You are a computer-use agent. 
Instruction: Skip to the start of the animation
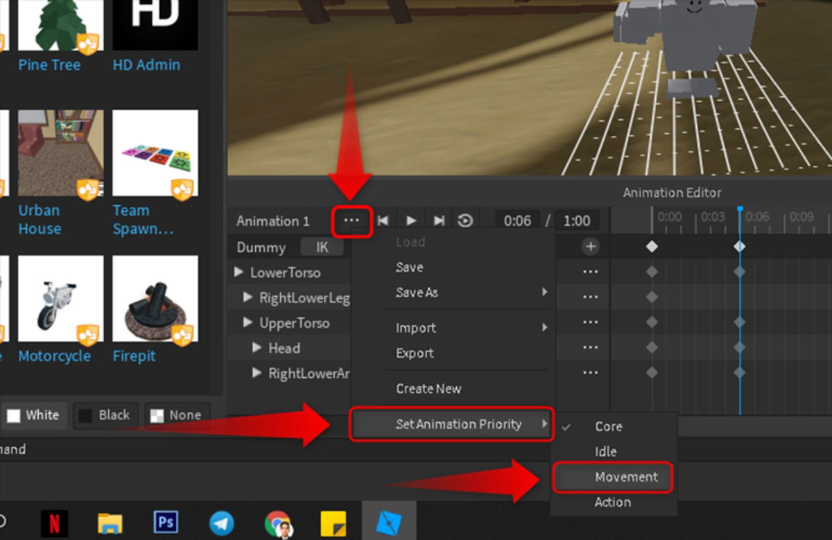click(383, 220)
